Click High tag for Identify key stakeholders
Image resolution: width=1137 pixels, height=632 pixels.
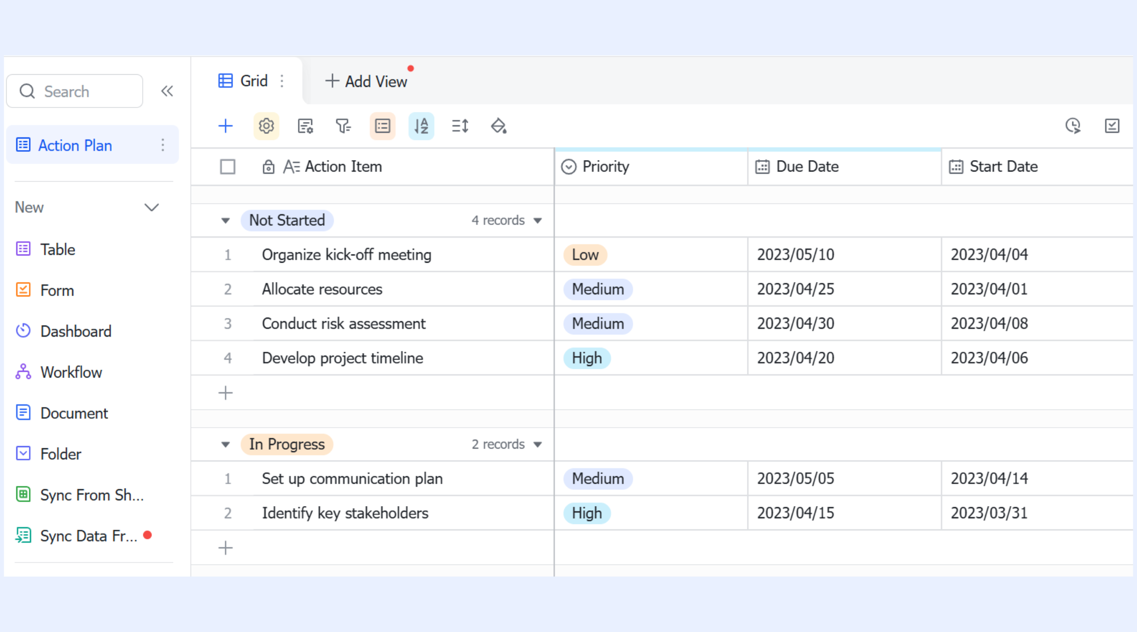[x=587, y=513]
